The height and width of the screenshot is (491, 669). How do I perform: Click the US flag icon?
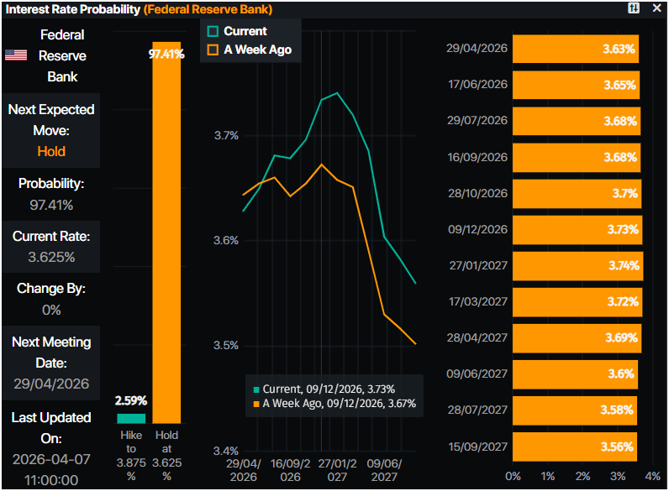pos(15,55)
